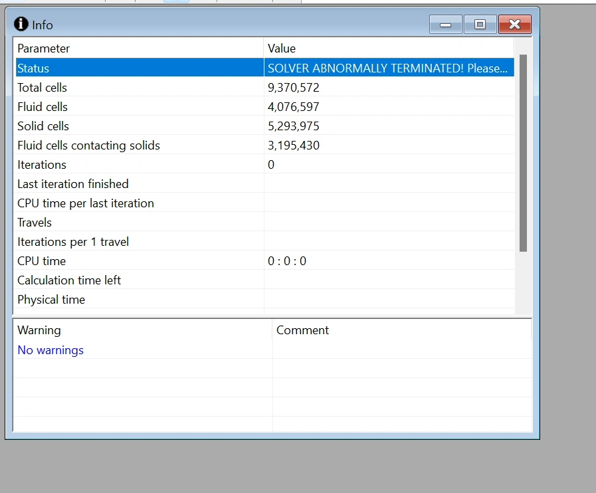Click the Warning column header
Image resolution: width=596 pixels, height=493 pixels.
(x=143, y=330)
